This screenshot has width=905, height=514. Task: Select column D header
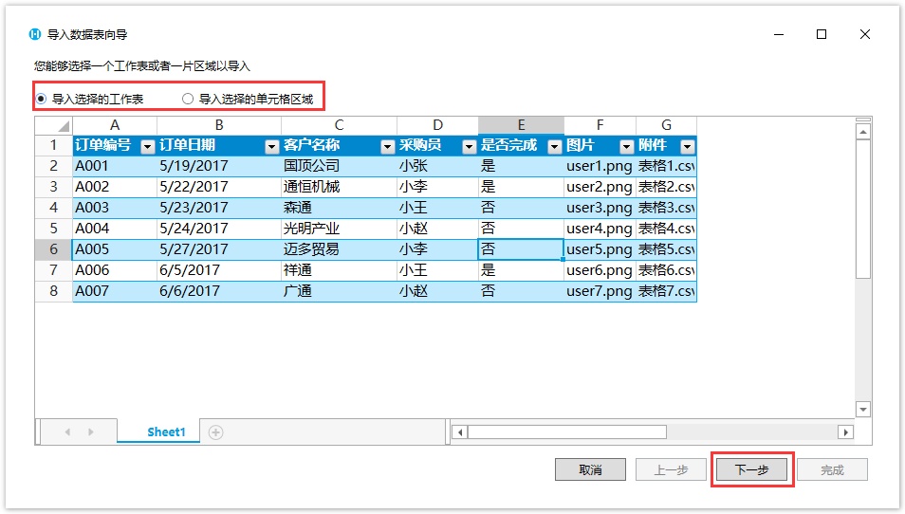(437, 125)
